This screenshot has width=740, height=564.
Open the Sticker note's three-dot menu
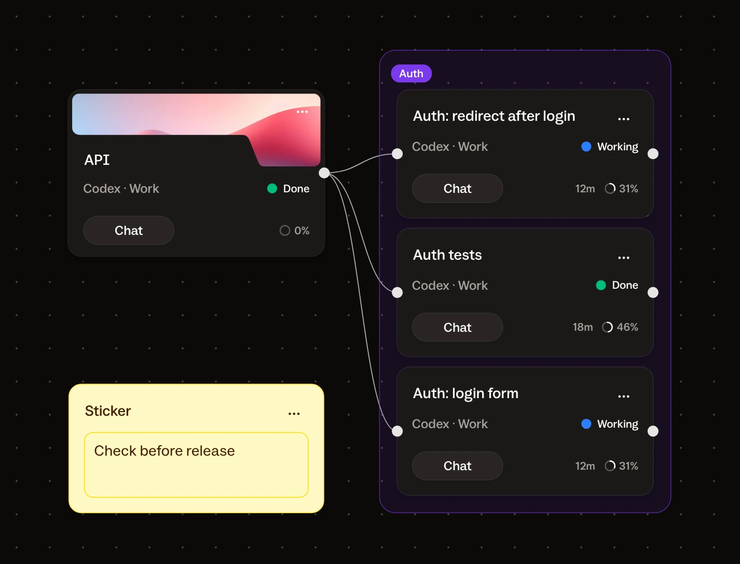point(294,414)
